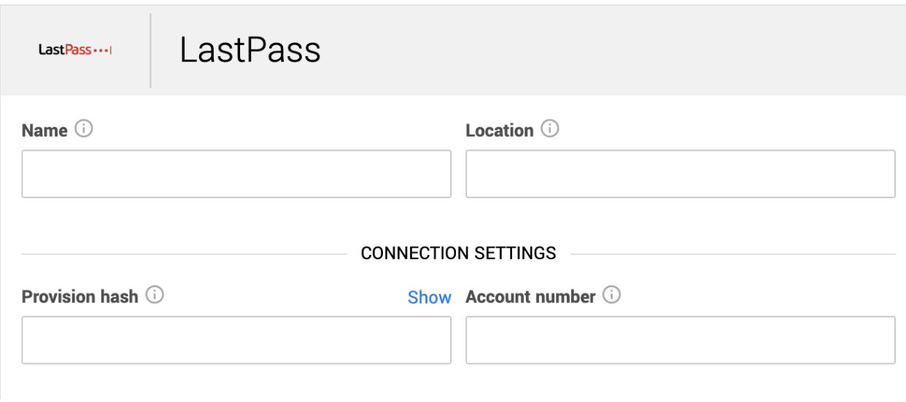The width and height of the screenshot is (906, 402).
Task: Click the Location field label
Action: pos(500,130)
